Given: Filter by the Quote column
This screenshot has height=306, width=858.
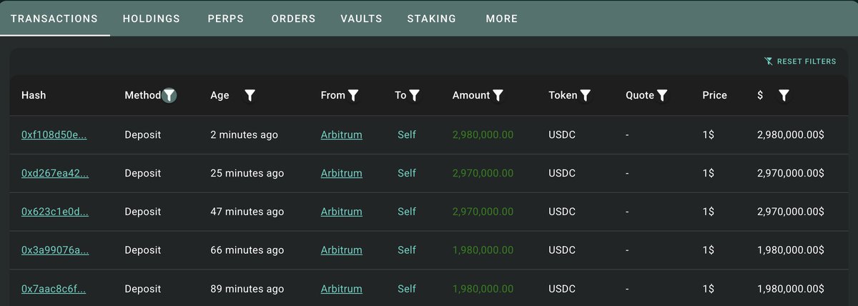Looking at the screenshot, I should click(x=662, y=95).
